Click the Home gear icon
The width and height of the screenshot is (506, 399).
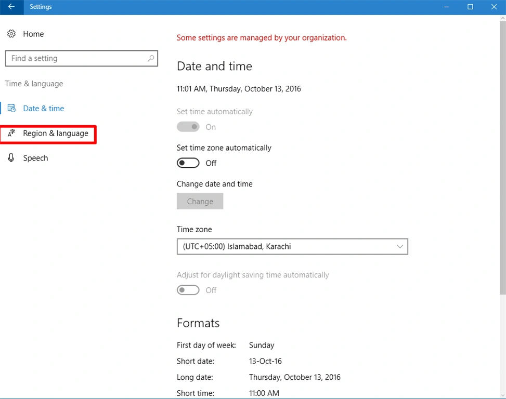pyautogui.click(x=11, y=34)
